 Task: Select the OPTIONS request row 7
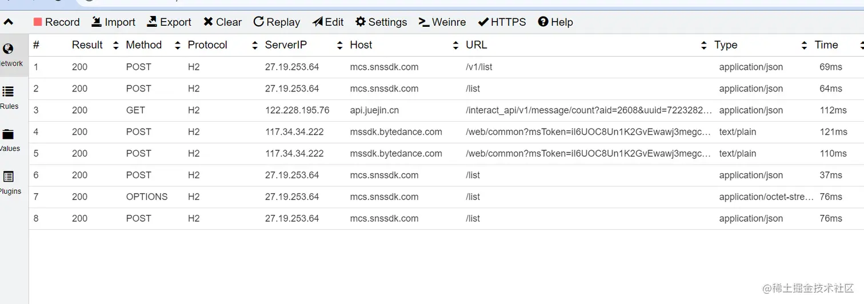tap(147, 197)
